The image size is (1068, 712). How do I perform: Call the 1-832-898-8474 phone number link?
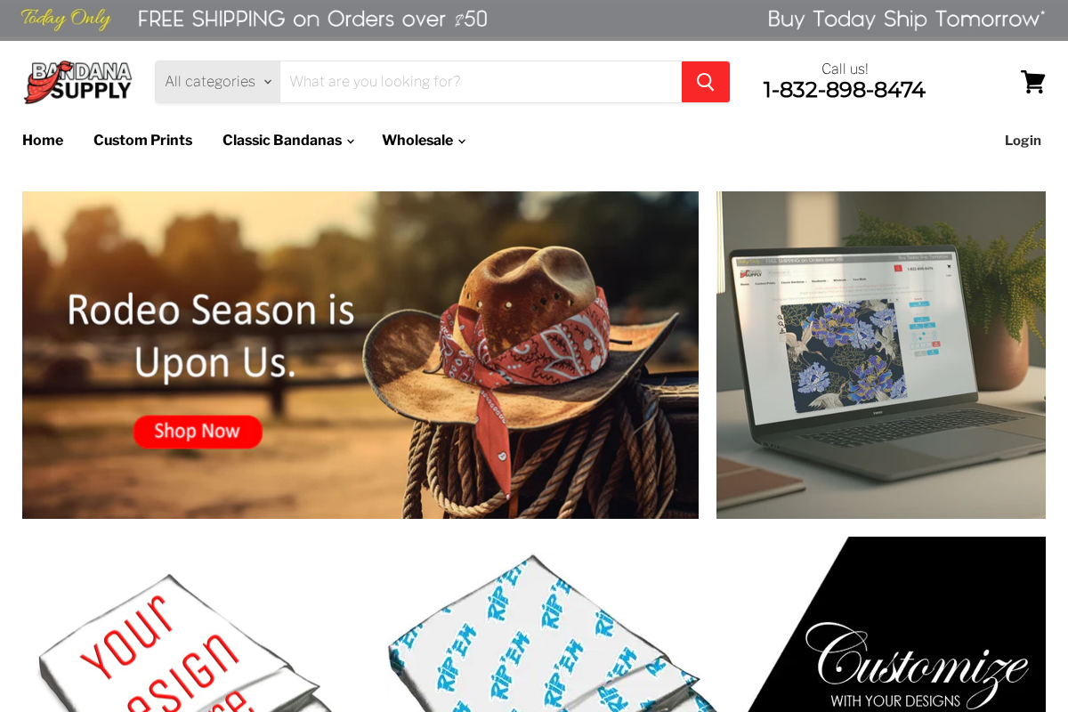[x=844, y=90]
